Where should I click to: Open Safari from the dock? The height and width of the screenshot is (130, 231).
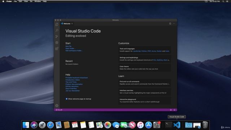(x=51, y=125)
